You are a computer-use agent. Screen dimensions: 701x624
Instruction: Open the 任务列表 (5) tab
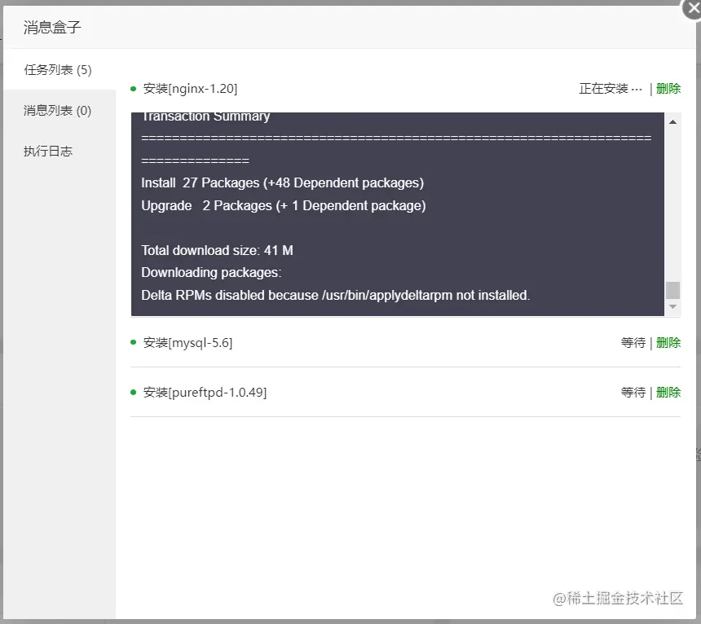coord(58,70)
